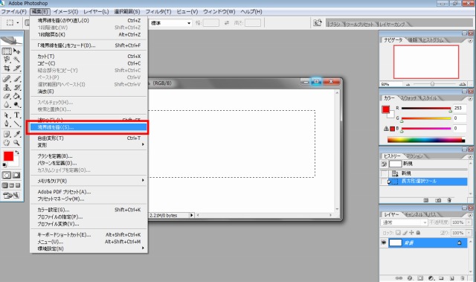Click the Navigator zoom slider
This screenshot has height=282, width=476.
(432, 84)
